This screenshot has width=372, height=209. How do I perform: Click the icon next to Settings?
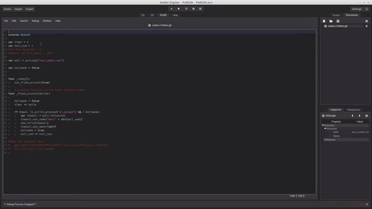coord(367,9)
